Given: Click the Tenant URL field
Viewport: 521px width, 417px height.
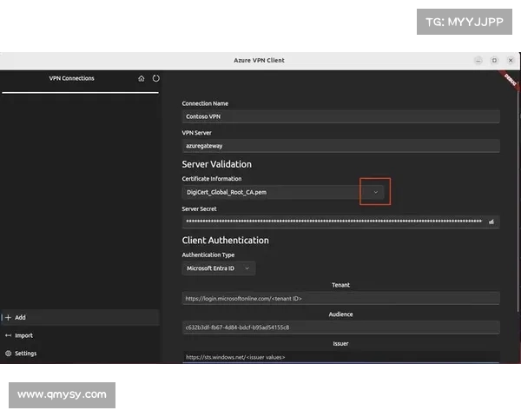Looking at the screenshot, I should [x=340, y=298].
